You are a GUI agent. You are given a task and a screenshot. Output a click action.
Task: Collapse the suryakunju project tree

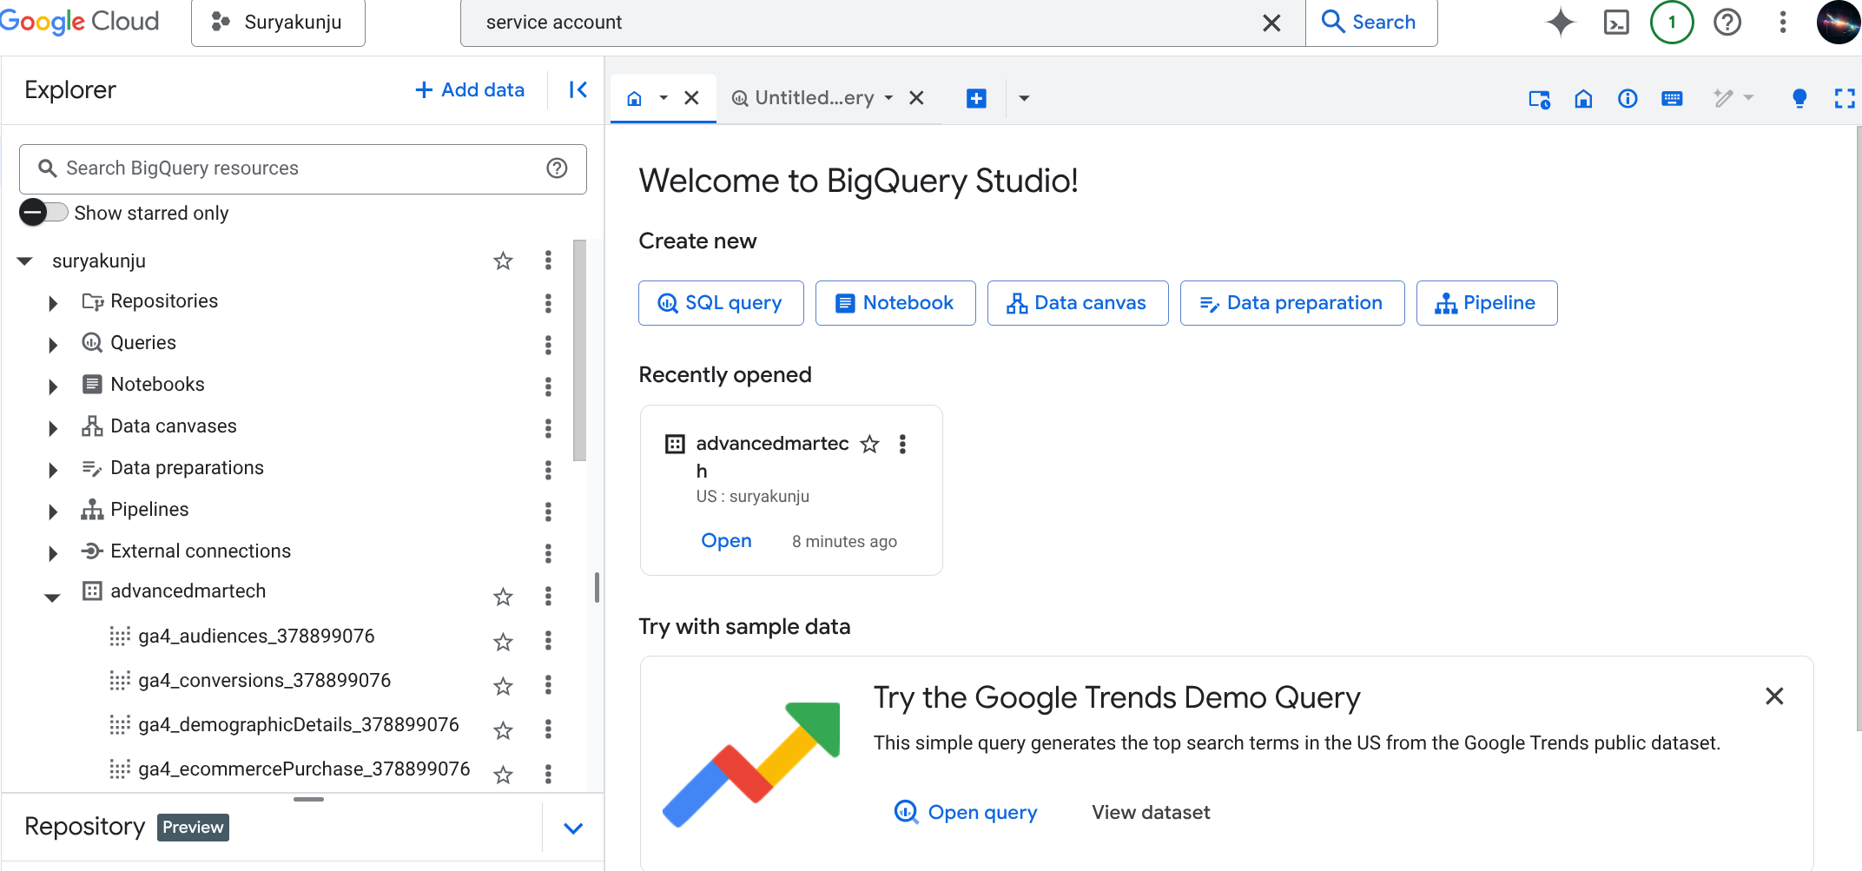tap(25, 261)
